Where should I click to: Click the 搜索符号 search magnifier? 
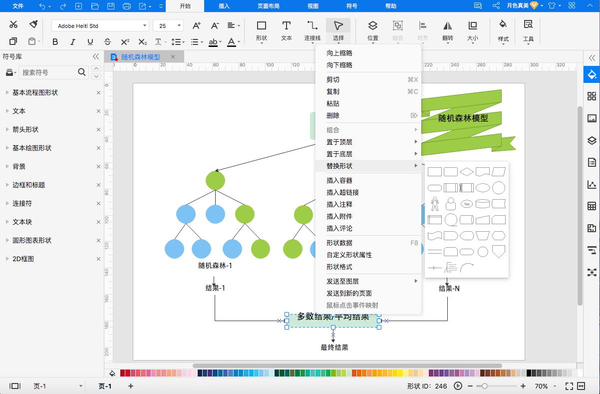(81, 72)
